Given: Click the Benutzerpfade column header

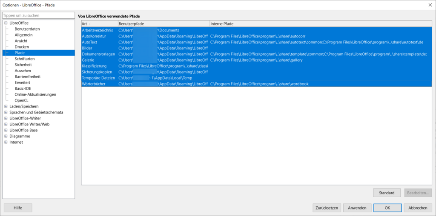Looking at the screenshot, I should 164,24.
